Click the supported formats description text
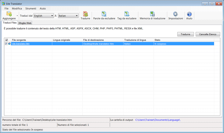Screen dimensions: 224x133 [73, 29]
